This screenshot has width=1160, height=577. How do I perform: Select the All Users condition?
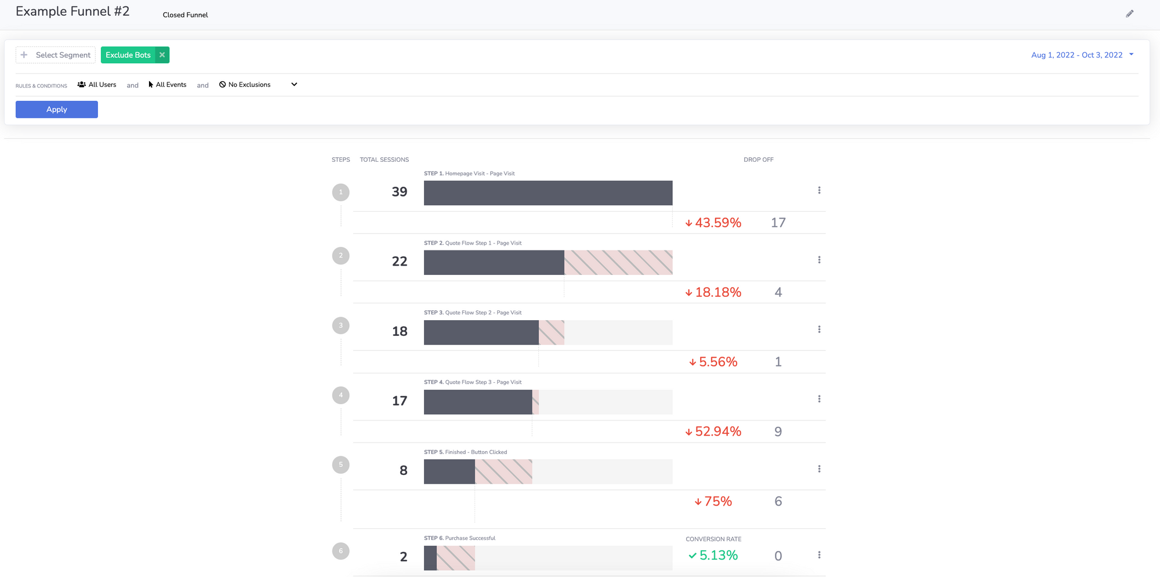(97, 85)
